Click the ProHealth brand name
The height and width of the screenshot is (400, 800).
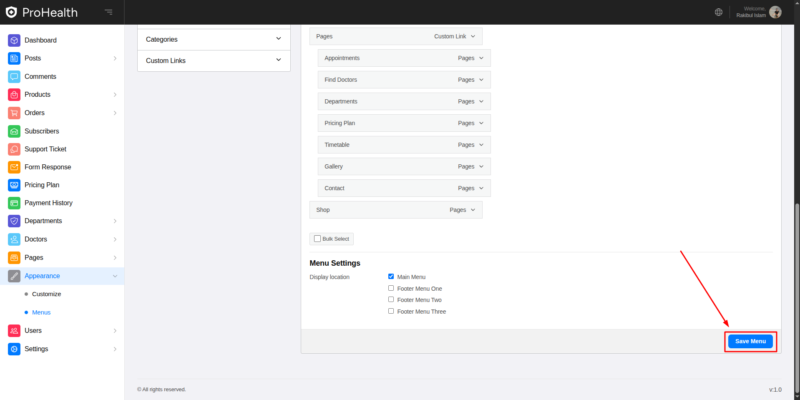pos(50,13)
